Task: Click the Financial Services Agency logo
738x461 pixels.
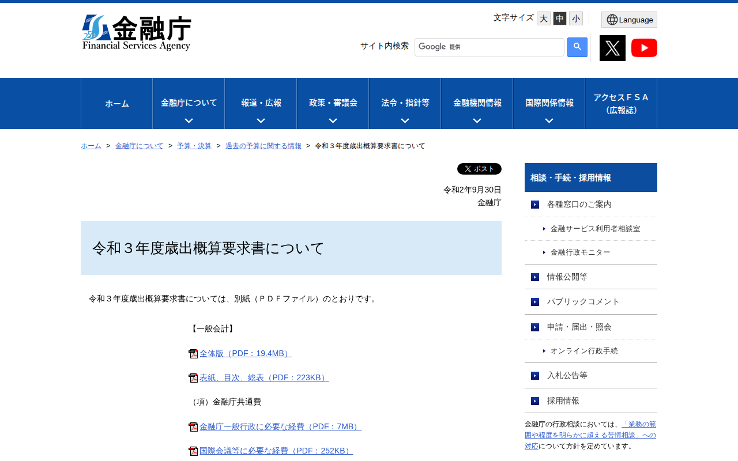Action: [136, 32]
